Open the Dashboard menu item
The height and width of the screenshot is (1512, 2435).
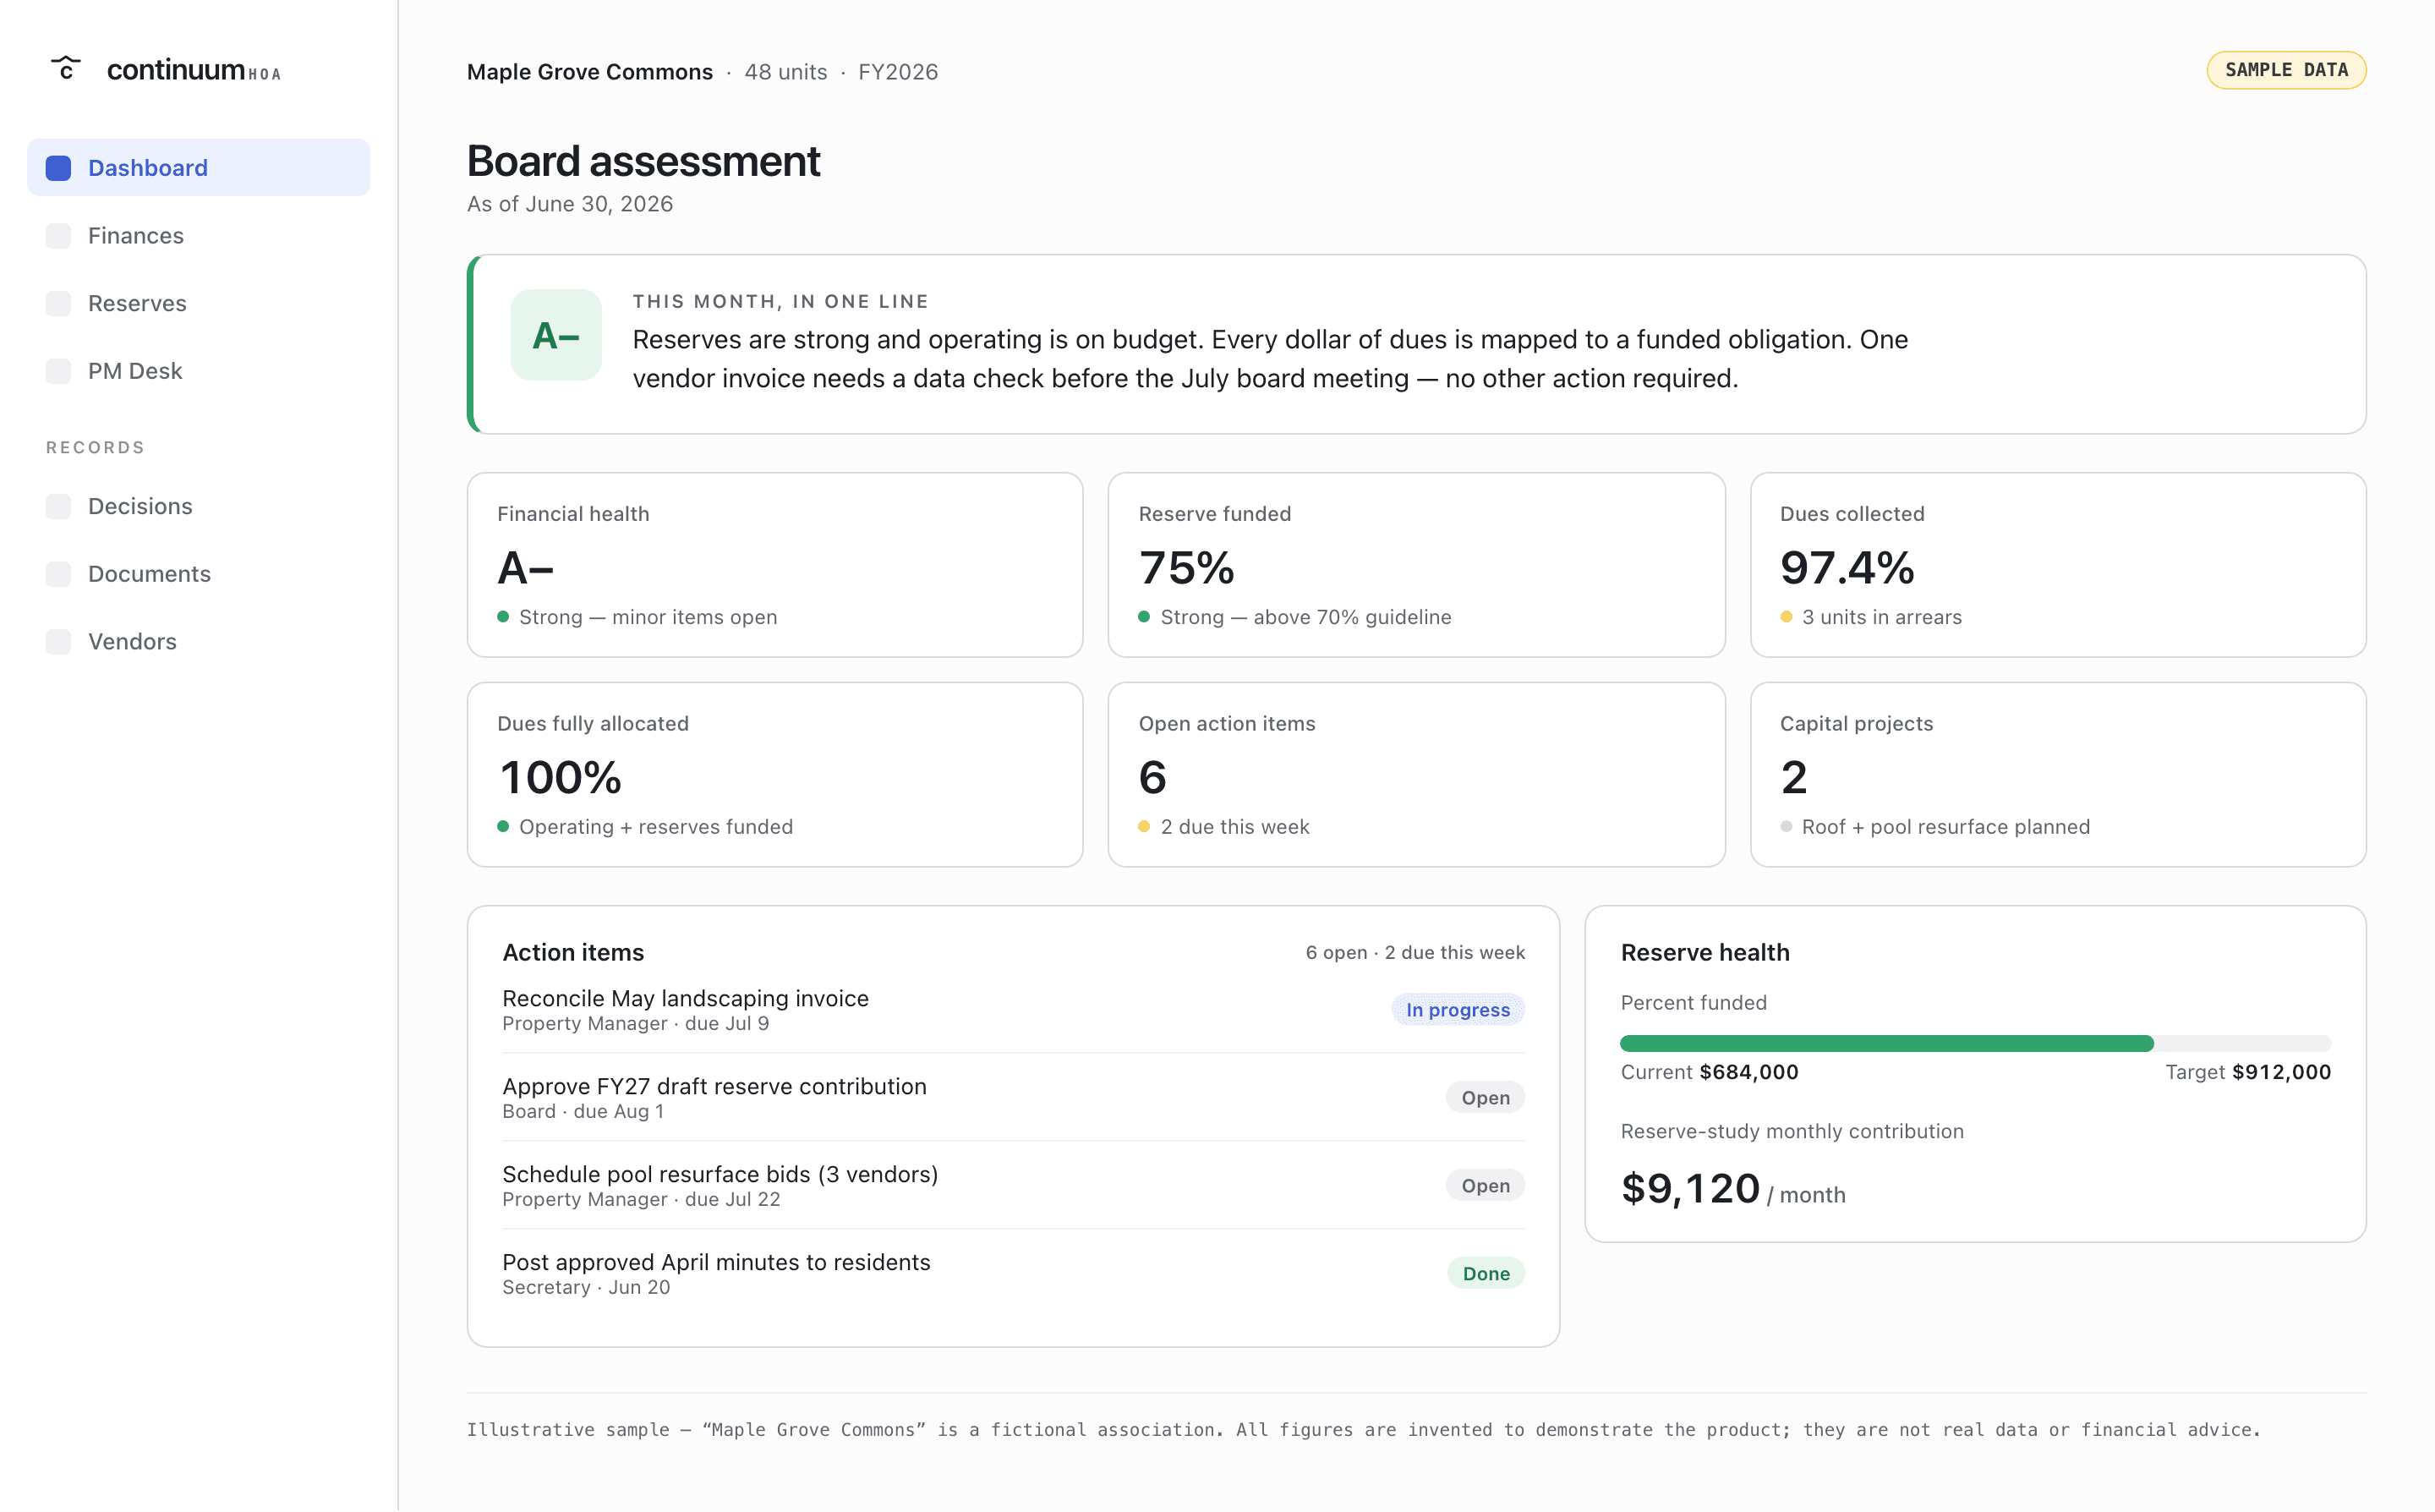tap(198, 168)
